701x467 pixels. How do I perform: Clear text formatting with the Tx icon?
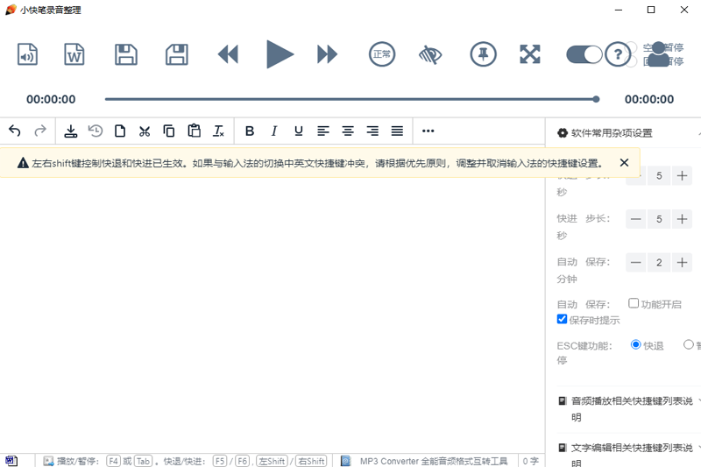tap(218, 131)
